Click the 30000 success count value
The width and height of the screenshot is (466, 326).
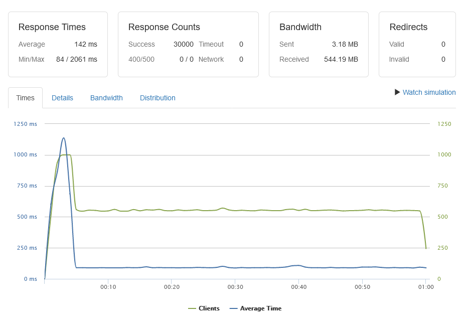(x=183, y=44)
